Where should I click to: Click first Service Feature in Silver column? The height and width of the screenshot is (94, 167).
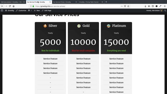click(x=50, y=59)
